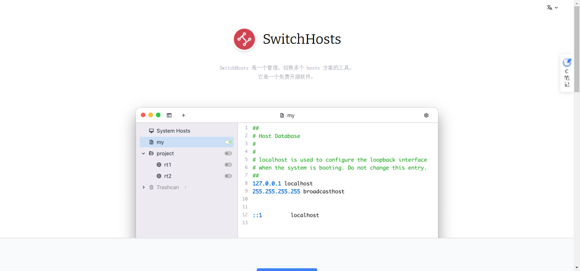This screenshot has height=271, width=580.
Task: Click the Trashcan bin icon
Action: (x=151, y=187)
